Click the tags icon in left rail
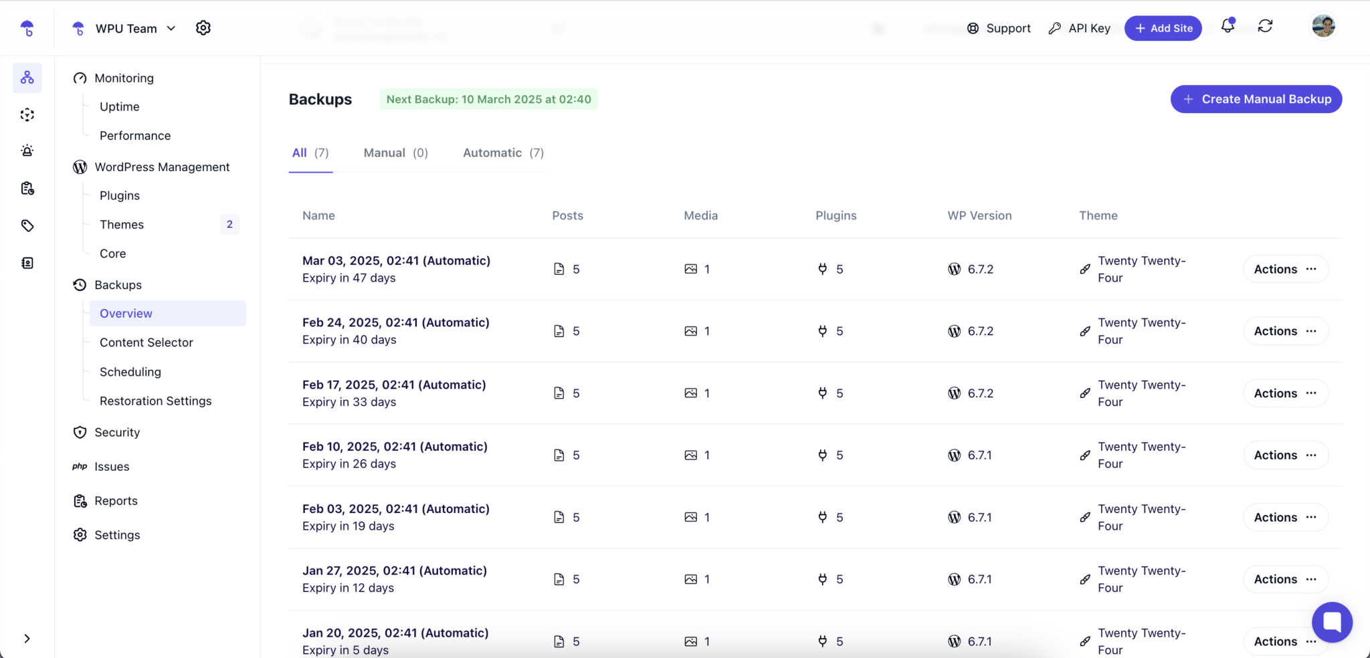 [x=27, y=226]
